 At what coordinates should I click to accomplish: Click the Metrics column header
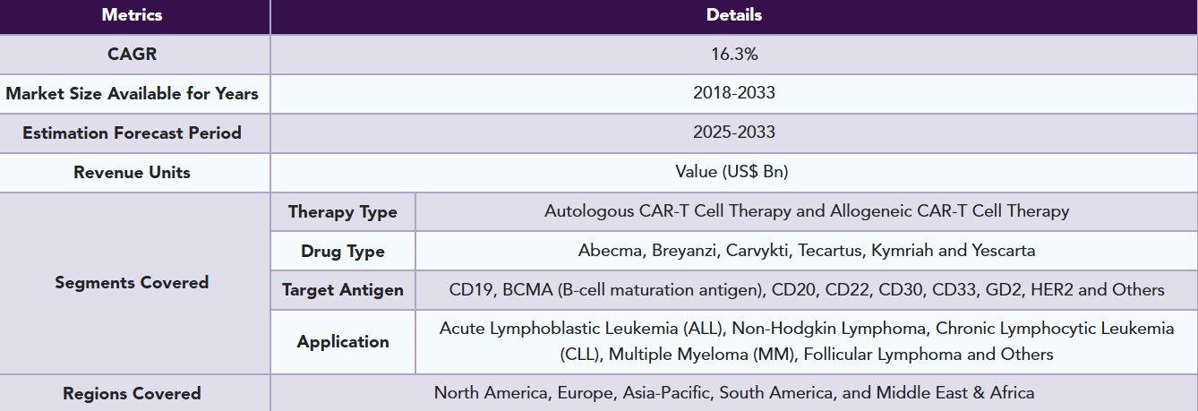point(133,15)
